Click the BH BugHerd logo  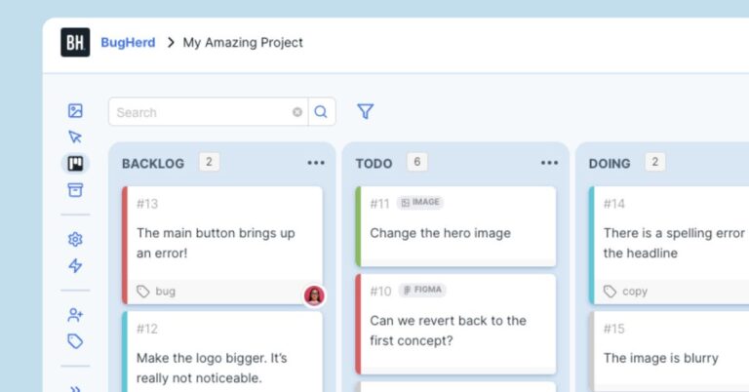pyautogui.click(x=75, y=43)
